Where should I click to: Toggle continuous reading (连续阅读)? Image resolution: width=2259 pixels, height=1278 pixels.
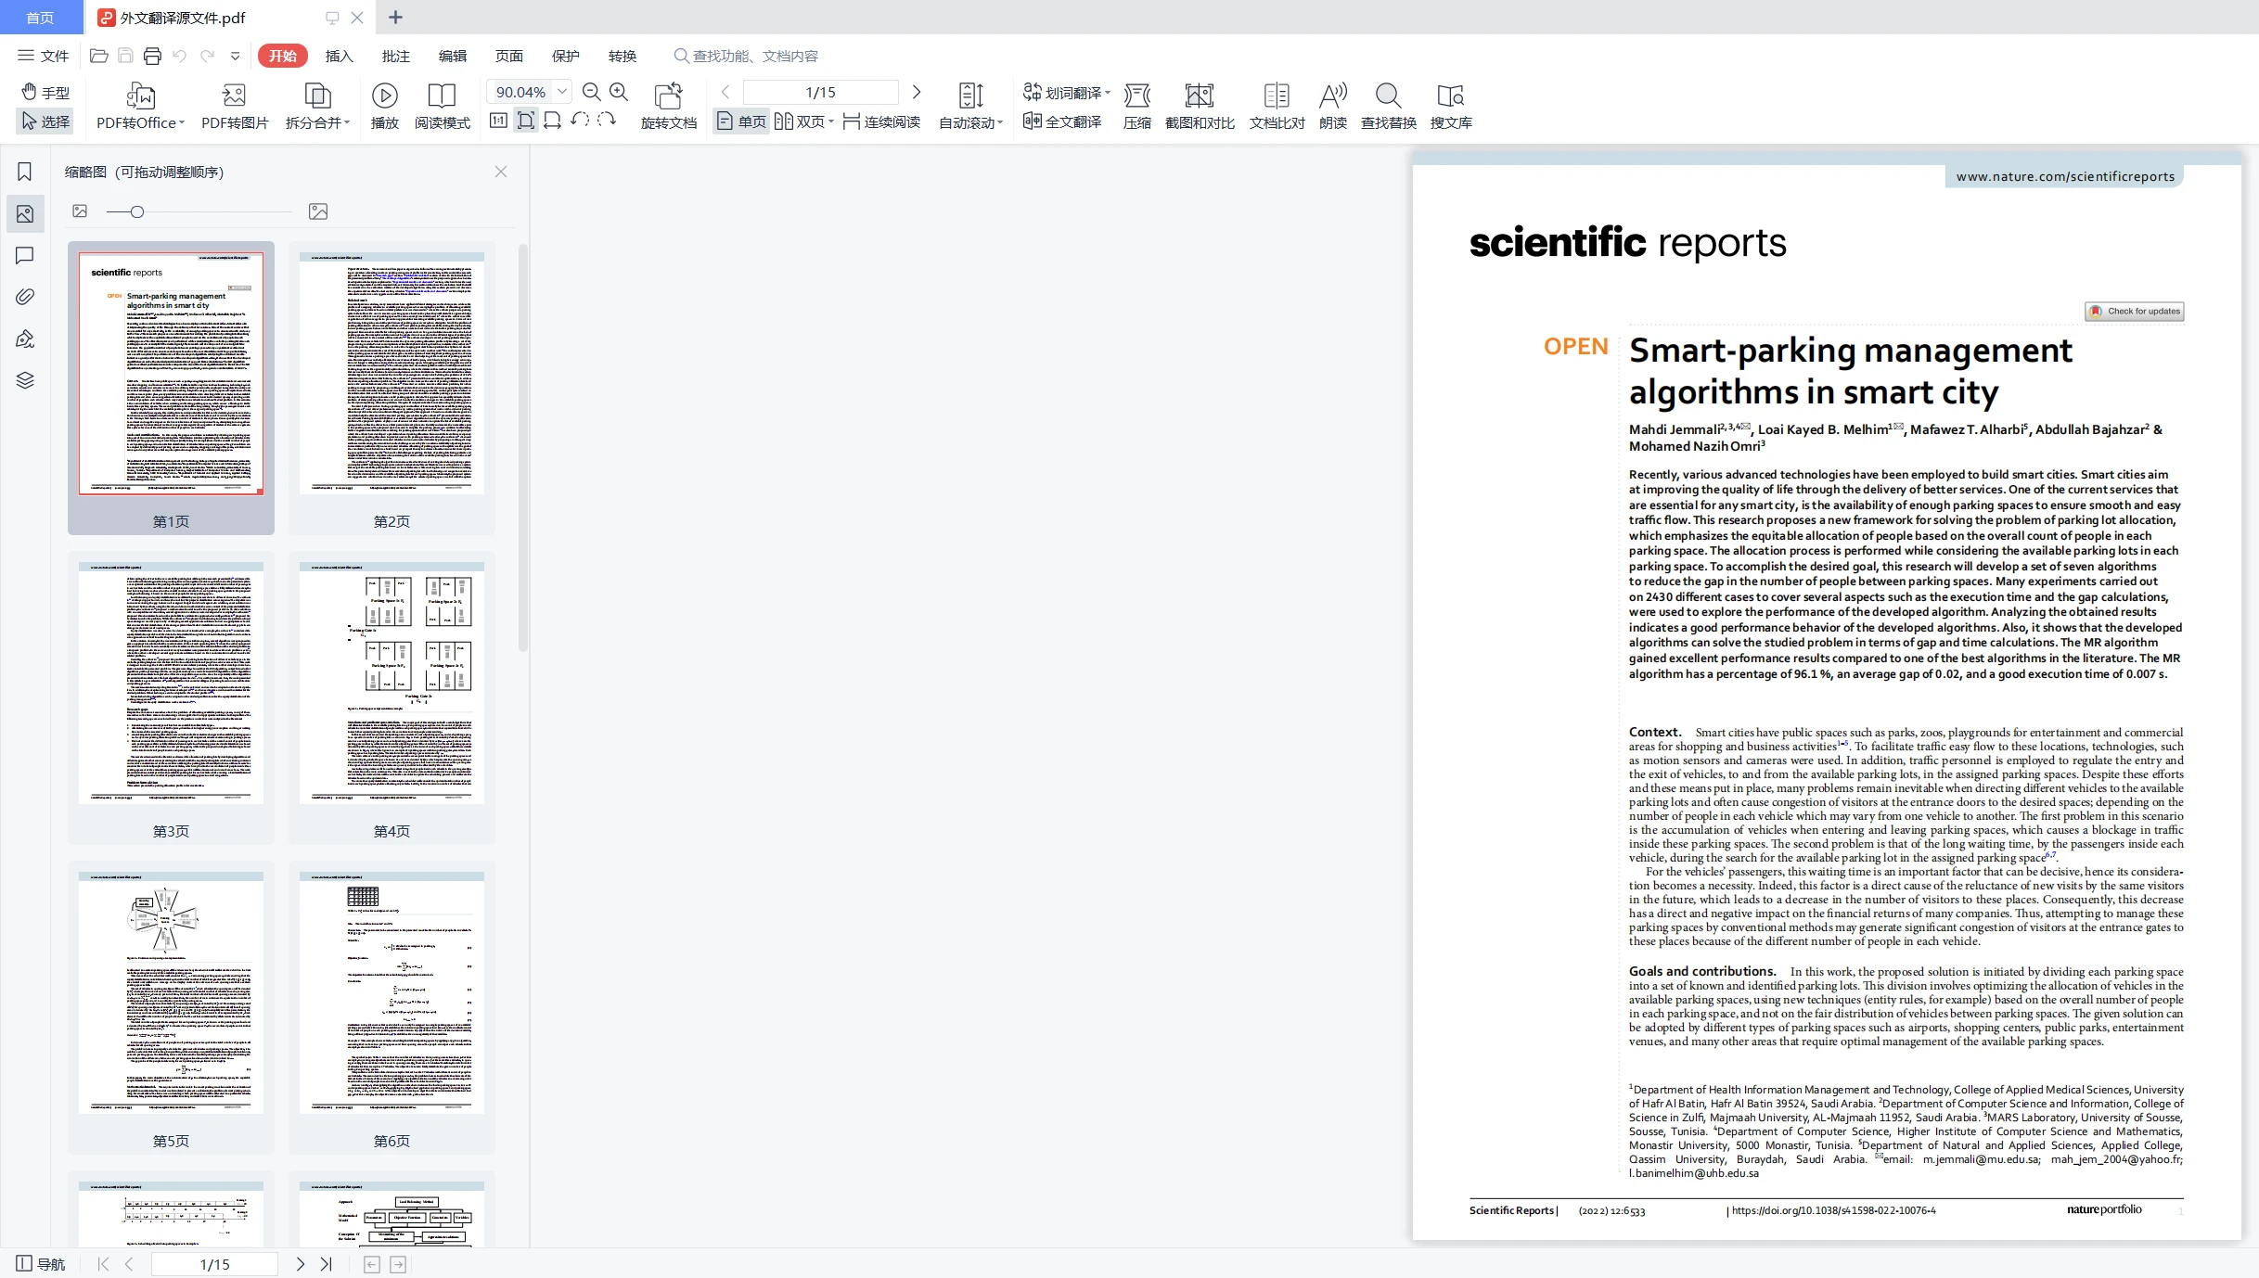(x=881, y=121)
